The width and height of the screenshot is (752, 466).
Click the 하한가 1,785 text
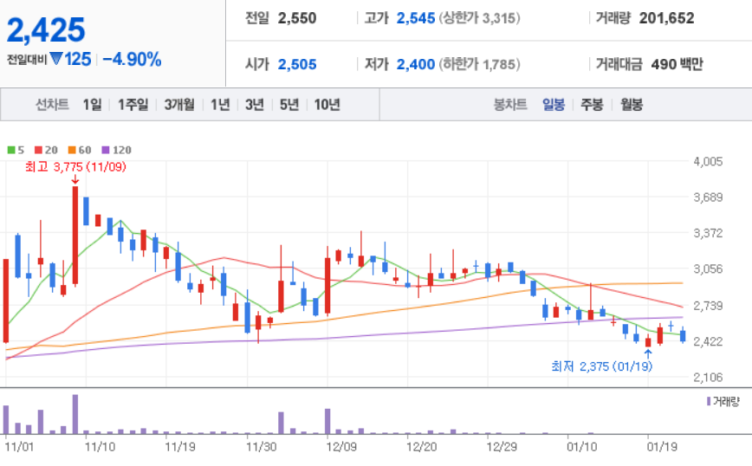480,64
